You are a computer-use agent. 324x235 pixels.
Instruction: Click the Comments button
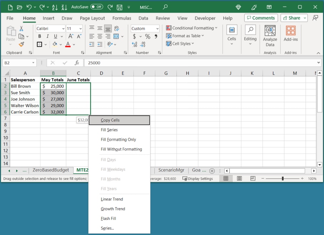click(x=261, y=18)
